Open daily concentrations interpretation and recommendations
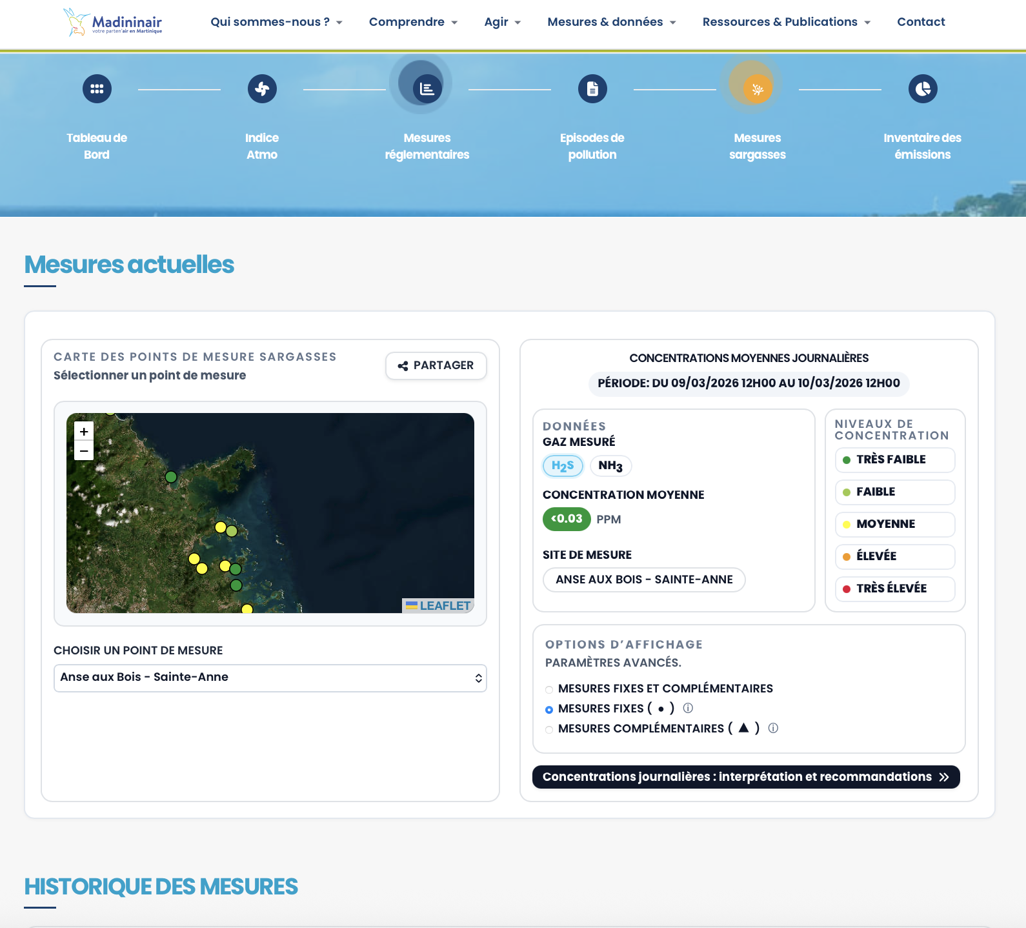This screenshot has width=1026, height=928. coord(745,777)
